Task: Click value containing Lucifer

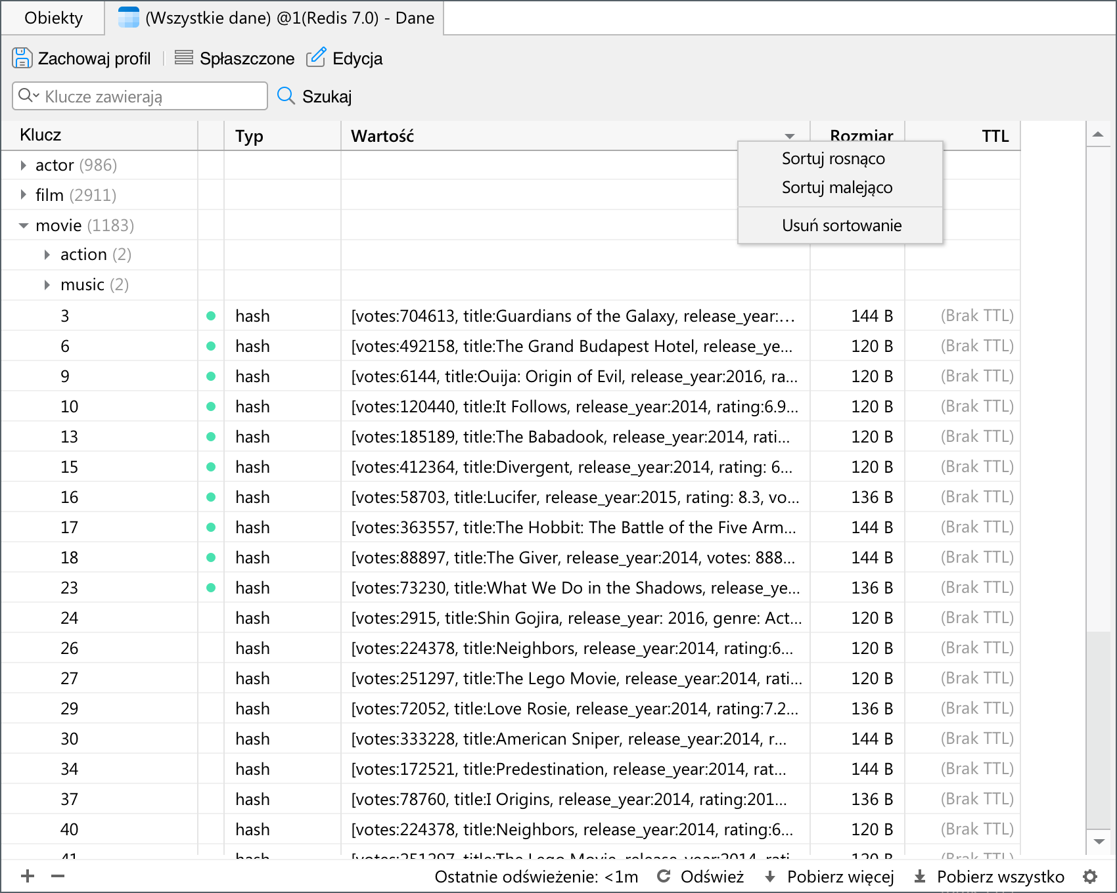Action: pos(575,497)
